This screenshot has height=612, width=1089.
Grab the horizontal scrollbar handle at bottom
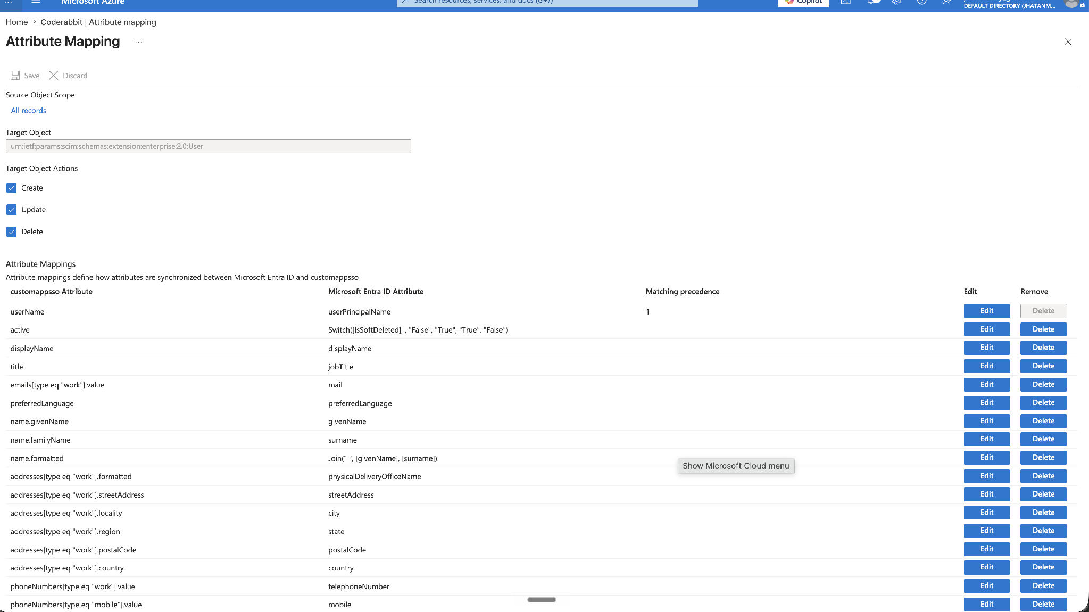[542, 600]
